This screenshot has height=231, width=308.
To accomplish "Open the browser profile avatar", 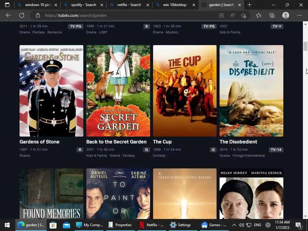I will [x=286, y=15].
